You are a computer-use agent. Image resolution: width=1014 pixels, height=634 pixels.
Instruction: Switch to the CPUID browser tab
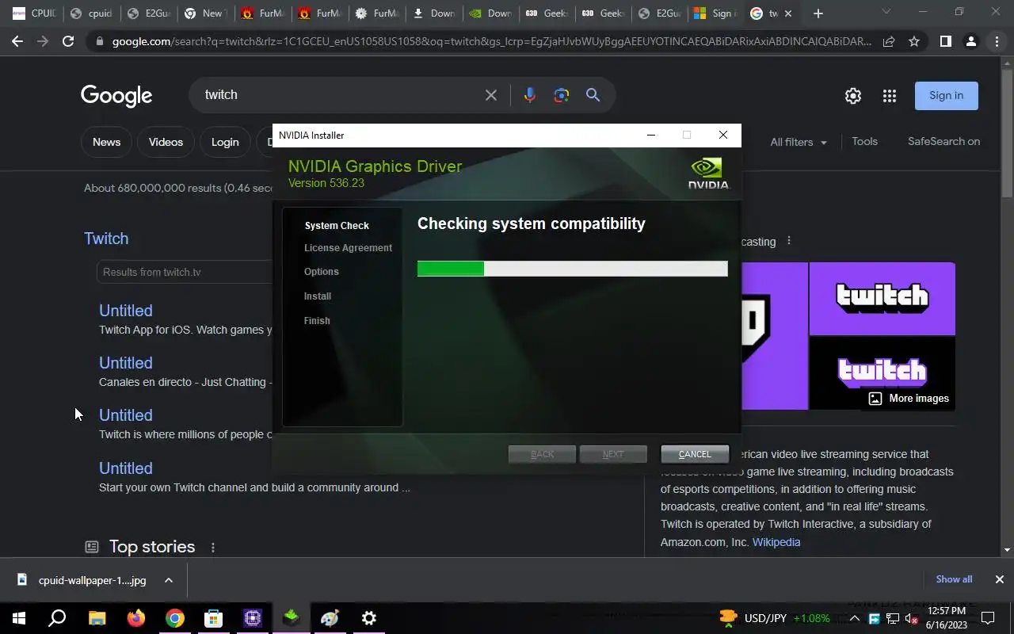[x=33, y=13]
